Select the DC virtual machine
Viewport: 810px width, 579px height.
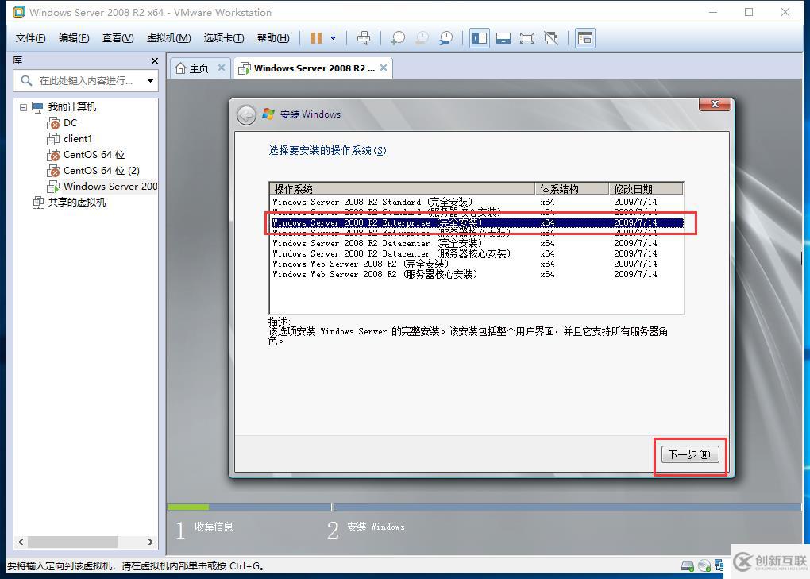click(70, 123)
